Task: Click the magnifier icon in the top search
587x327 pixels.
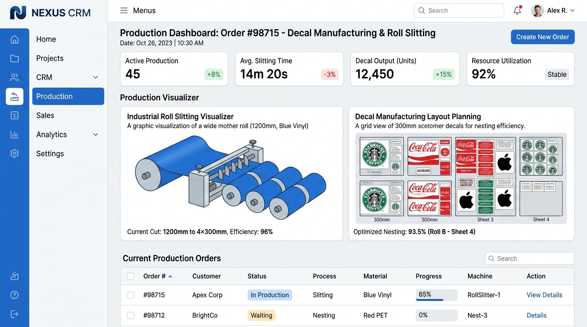Action: 421,11
